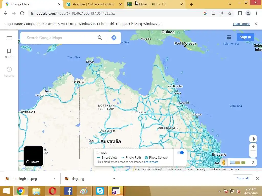Open File Explorer from taskbar

[36, 191]
